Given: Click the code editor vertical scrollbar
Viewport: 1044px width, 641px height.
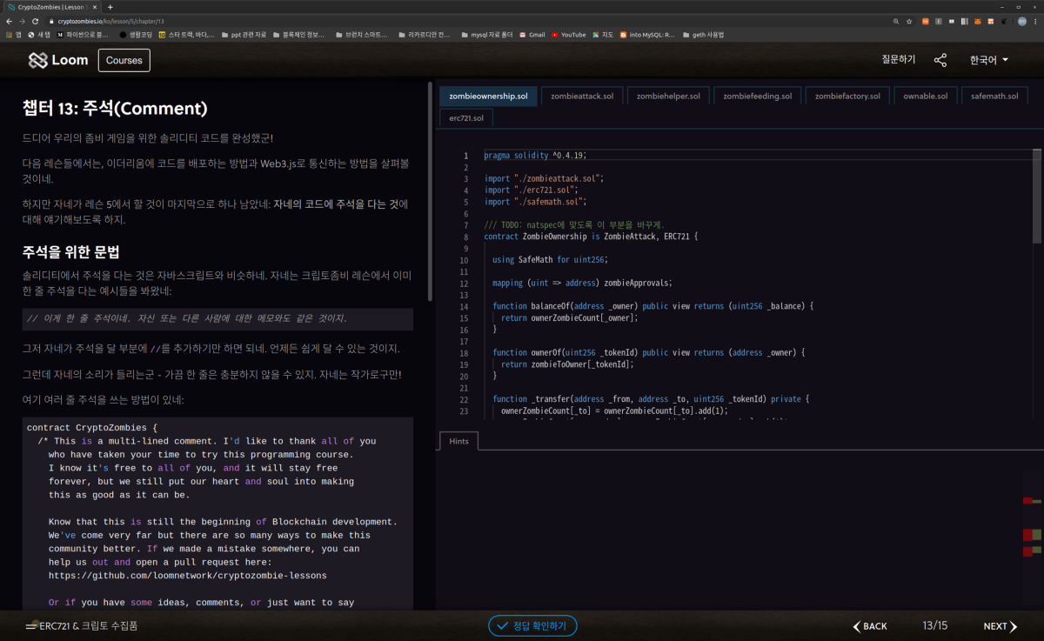Looking at the screenshot, I should pyautogui.click(x=1037, y=196).
